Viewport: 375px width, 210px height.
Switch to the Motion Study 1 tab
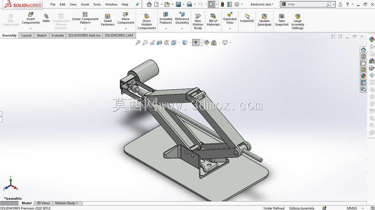click(66, 203)
